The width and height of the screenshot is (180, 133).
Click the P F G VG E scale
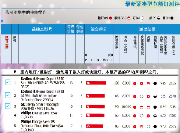click(99, 60)
